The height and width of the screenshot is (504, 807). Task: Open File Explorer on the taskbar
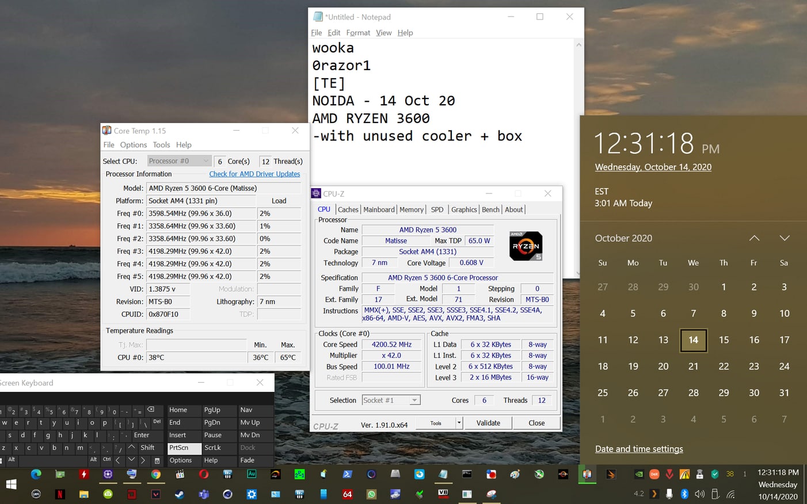pyautogui.click(x=83, y=494)
